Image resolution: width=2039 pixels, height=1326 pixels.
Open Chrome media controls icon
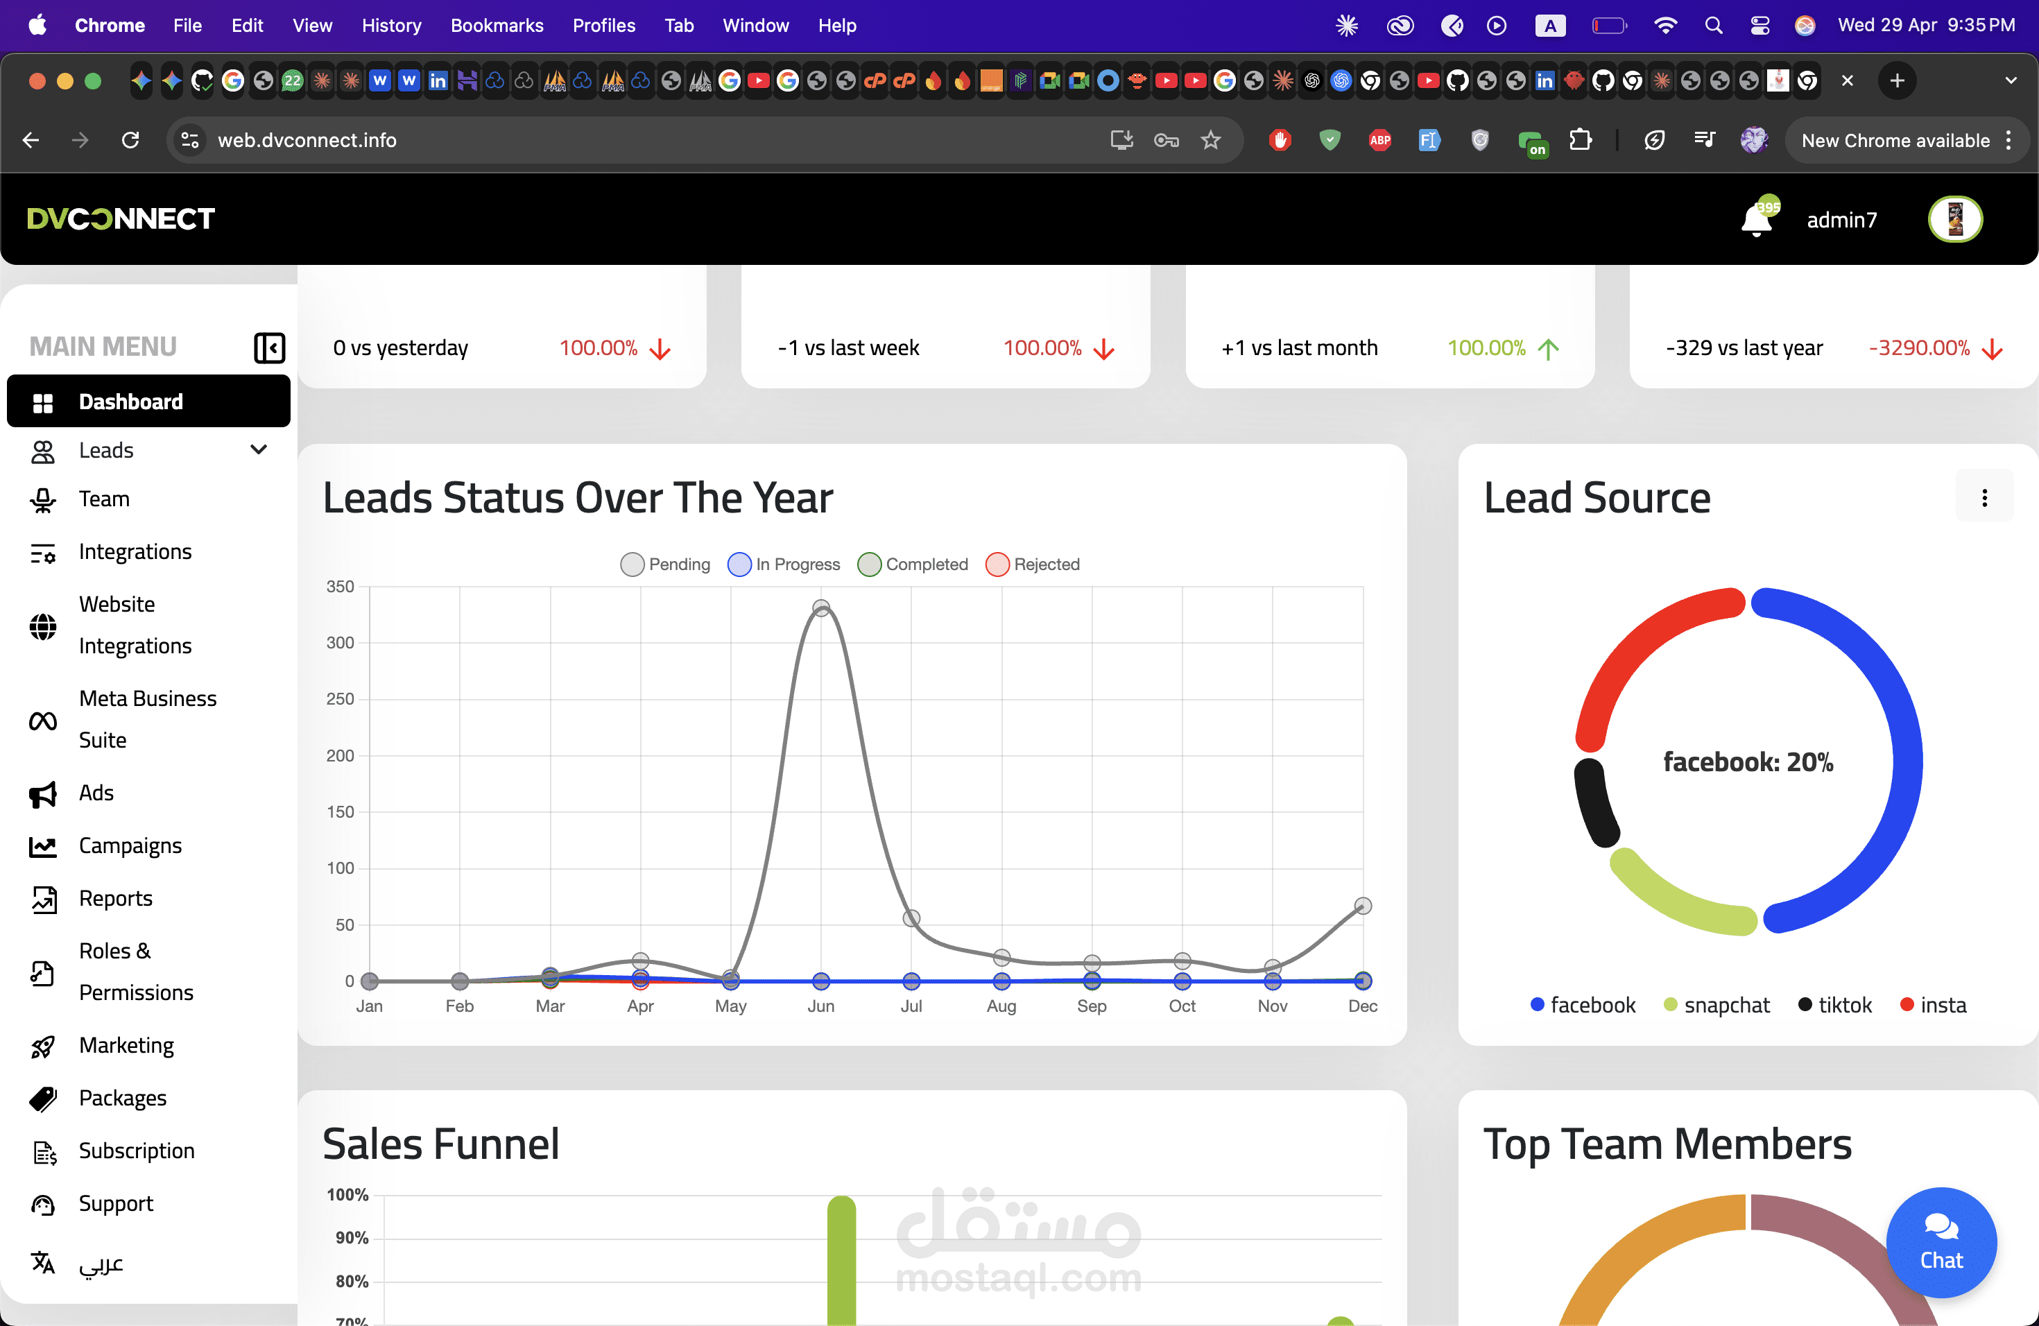[x=1703, y=139]
